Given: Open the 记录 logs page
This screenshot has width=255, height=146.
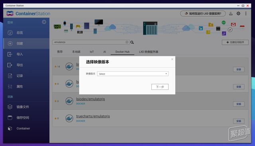Looking at the screenshot, I should coord(26,76).
